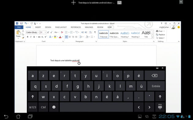This screenshot has width=193, height=120.
Task: Decrease paragraph indent
Action: tap(83, 32)
